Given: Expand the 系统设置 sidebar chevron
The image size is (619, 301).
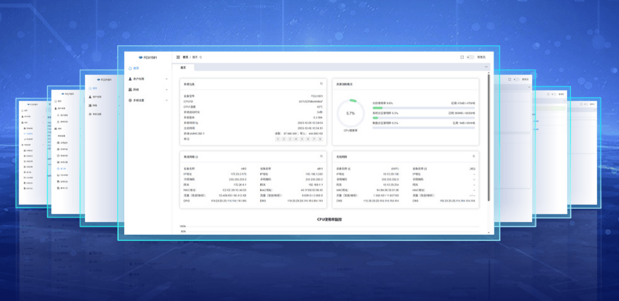Looking at the screenshot, I should pyautogui.click(x=167, y=101).
